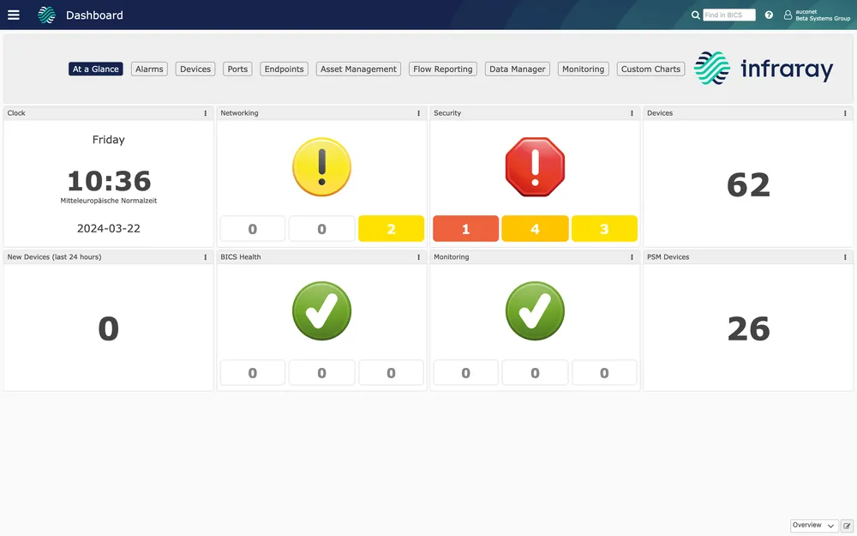Click the BICS Health green checkmark
This screenshot has width=857, height=536.
(x=321, y=310)
